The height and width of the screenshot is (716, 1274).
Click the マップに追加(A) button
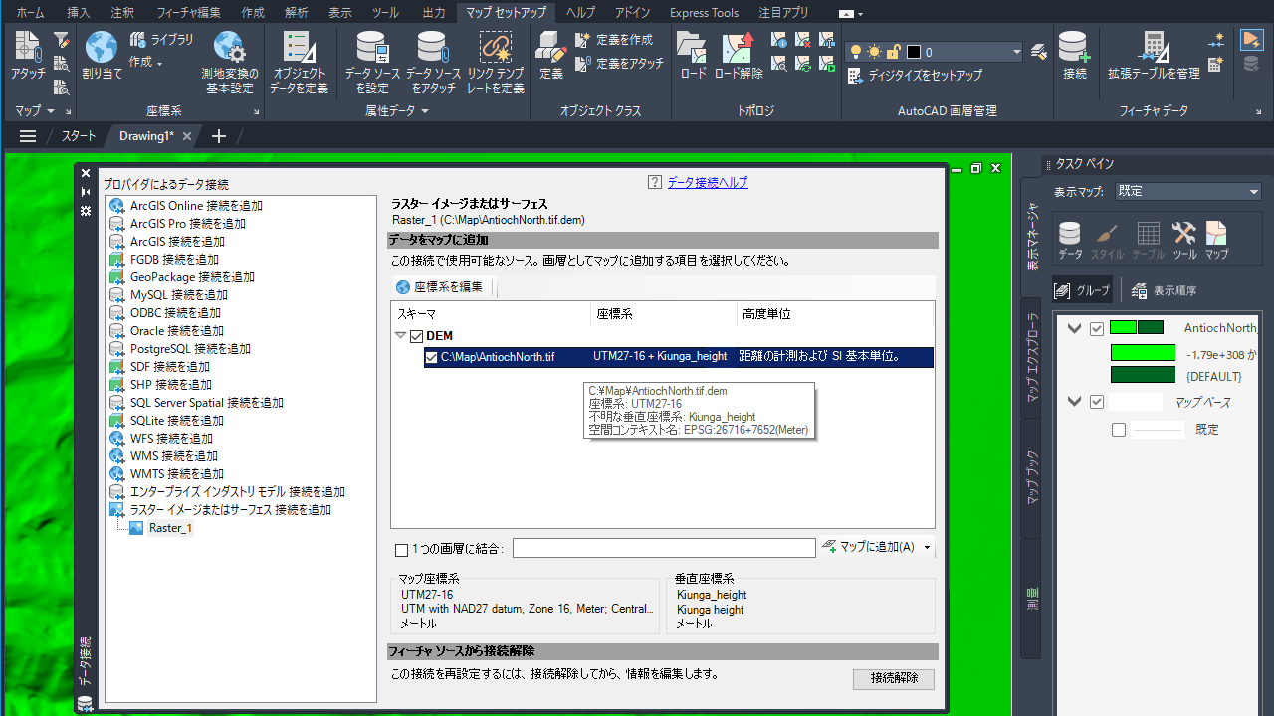[869, 548]
